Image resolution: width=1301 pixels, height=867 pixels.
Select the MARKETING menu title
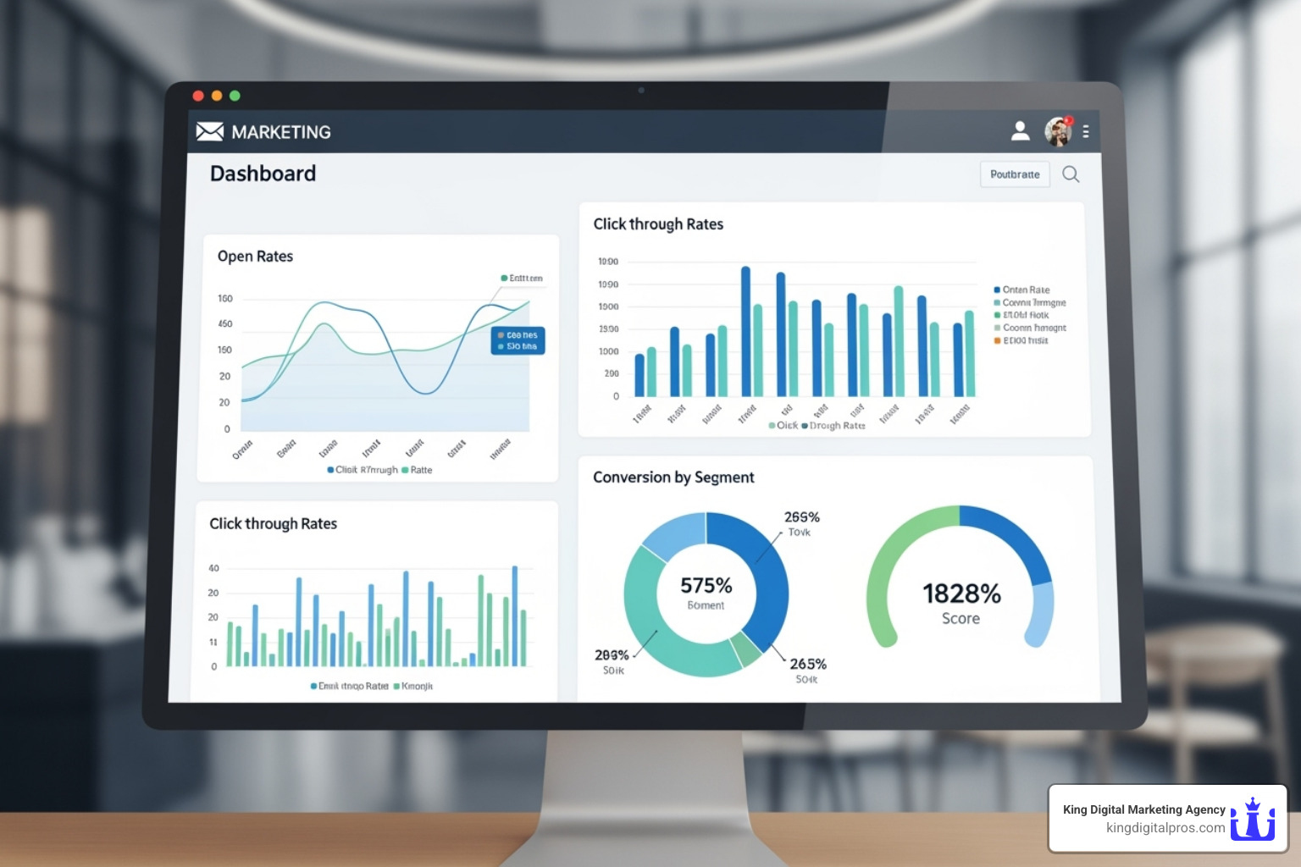[281, 131]
